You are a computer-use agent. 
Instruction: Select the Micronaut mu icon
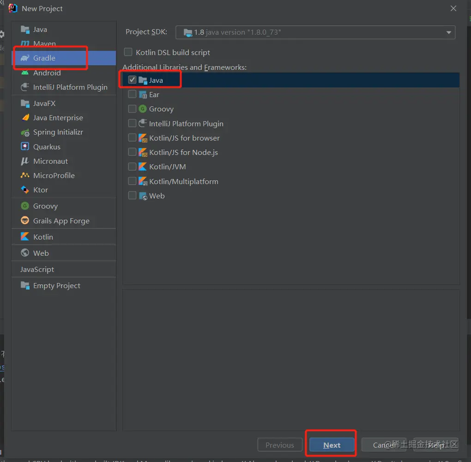tap(25, 161)
